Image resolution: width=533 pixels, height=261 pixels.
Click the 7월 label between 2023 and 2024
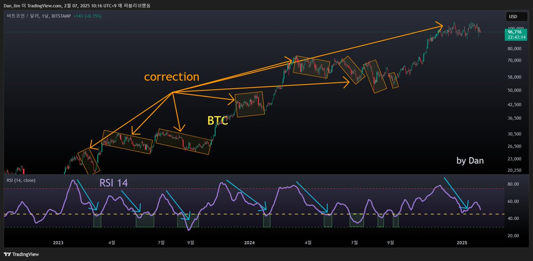coord(161,243)
